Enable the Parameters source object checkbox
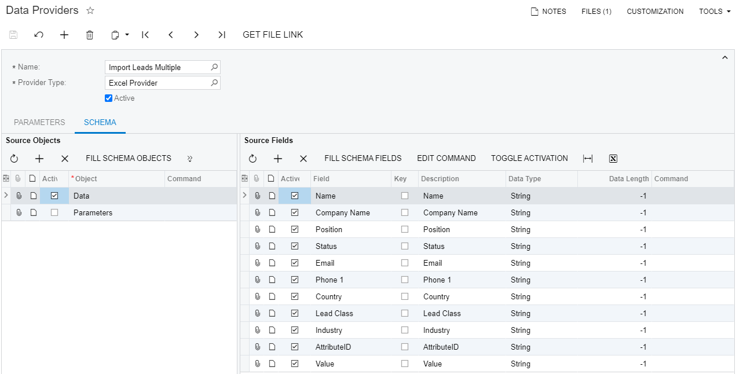This screenshot has height=374, width=736. (54, 212)
